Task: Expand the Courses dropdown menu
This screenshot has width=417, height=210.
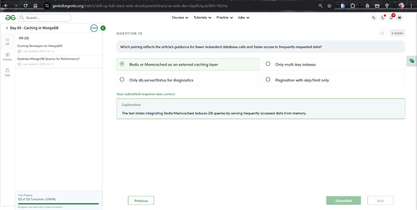Action: click(180, 17)
